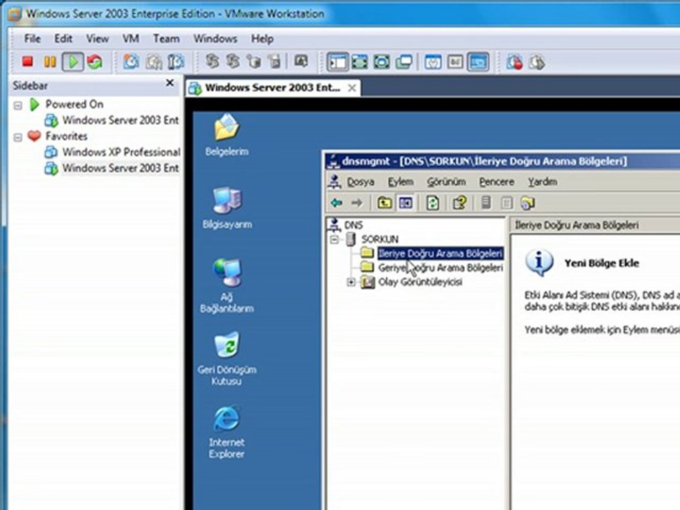Select the DNS root node in tree
This screenshot has height=510, width=680.
(353, 225)
